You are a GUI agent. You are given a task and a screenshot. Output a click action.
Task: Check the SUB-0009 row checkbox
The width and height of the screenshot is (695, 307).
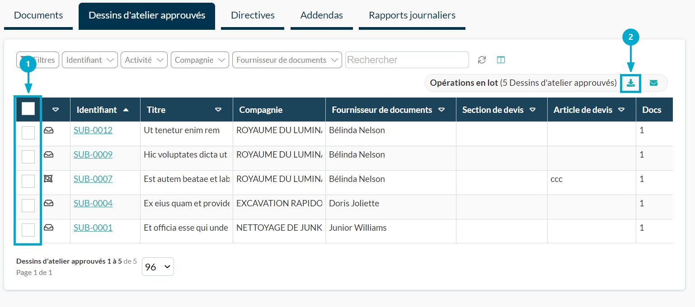[28, 157]
